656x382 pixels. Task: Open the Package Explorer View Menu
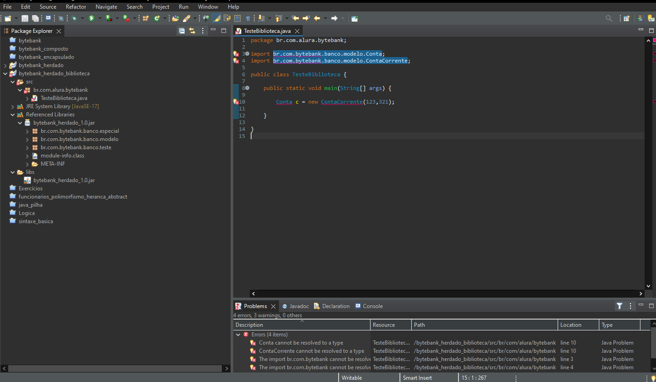[x=203, y=31]
